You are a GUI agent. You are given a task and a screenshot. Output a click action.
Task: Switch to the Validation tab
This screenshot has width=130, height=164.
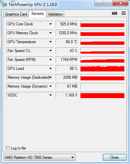click(x=55, y=14)
